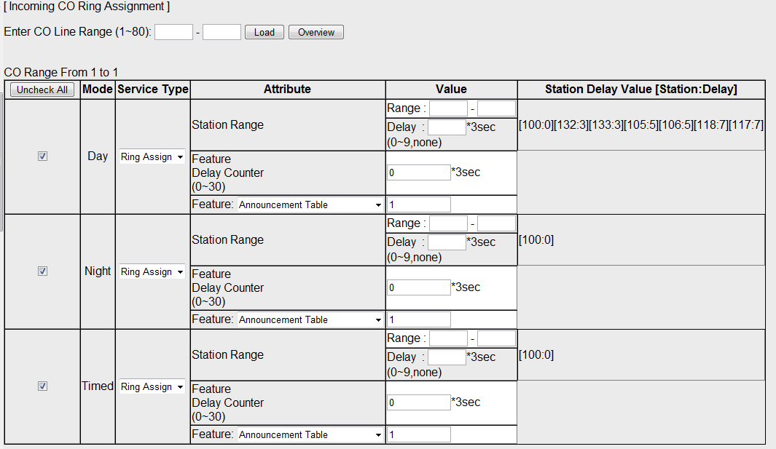Toggle the Night mode checkbox
This screenshot has height=449, width=776.
(x=42, y=271)
